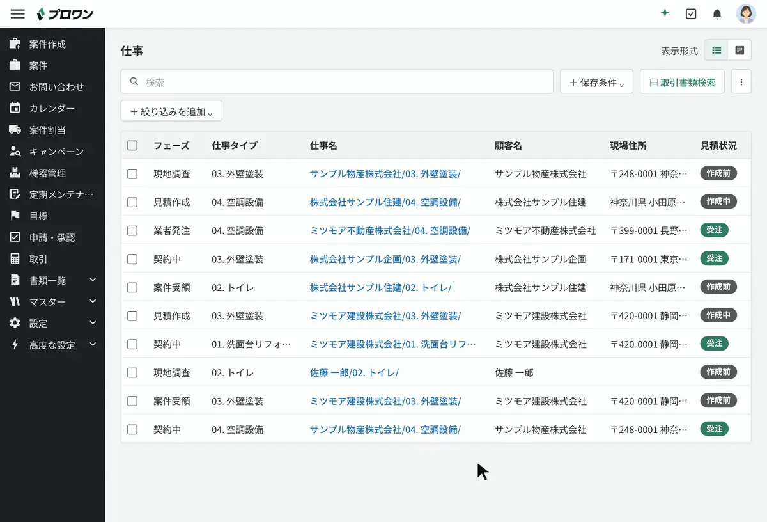Check the row ミツモア建設 01. 洗面台リフォーム
Viewport: 767px width, 522px height.
132,344
